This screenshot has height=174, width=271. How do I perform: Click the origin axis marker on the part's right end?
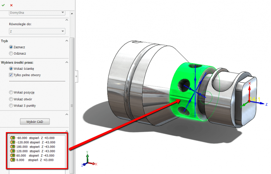click(250, 99)
